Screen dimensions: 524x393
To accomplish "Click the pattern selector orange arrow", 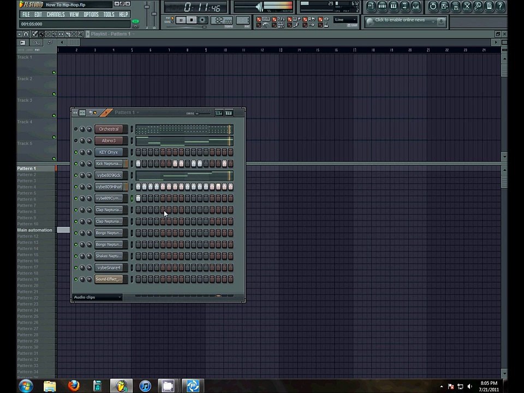I will coord(106,112).
